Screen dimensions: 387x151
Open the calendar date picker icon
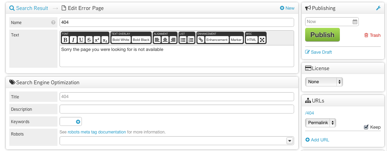point(355,22)
